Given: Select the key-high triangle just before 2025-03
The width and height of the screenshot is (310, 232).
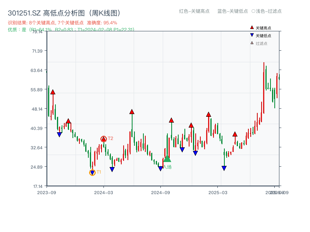Looking at the screenshot, I should click(x=208, y=114).
